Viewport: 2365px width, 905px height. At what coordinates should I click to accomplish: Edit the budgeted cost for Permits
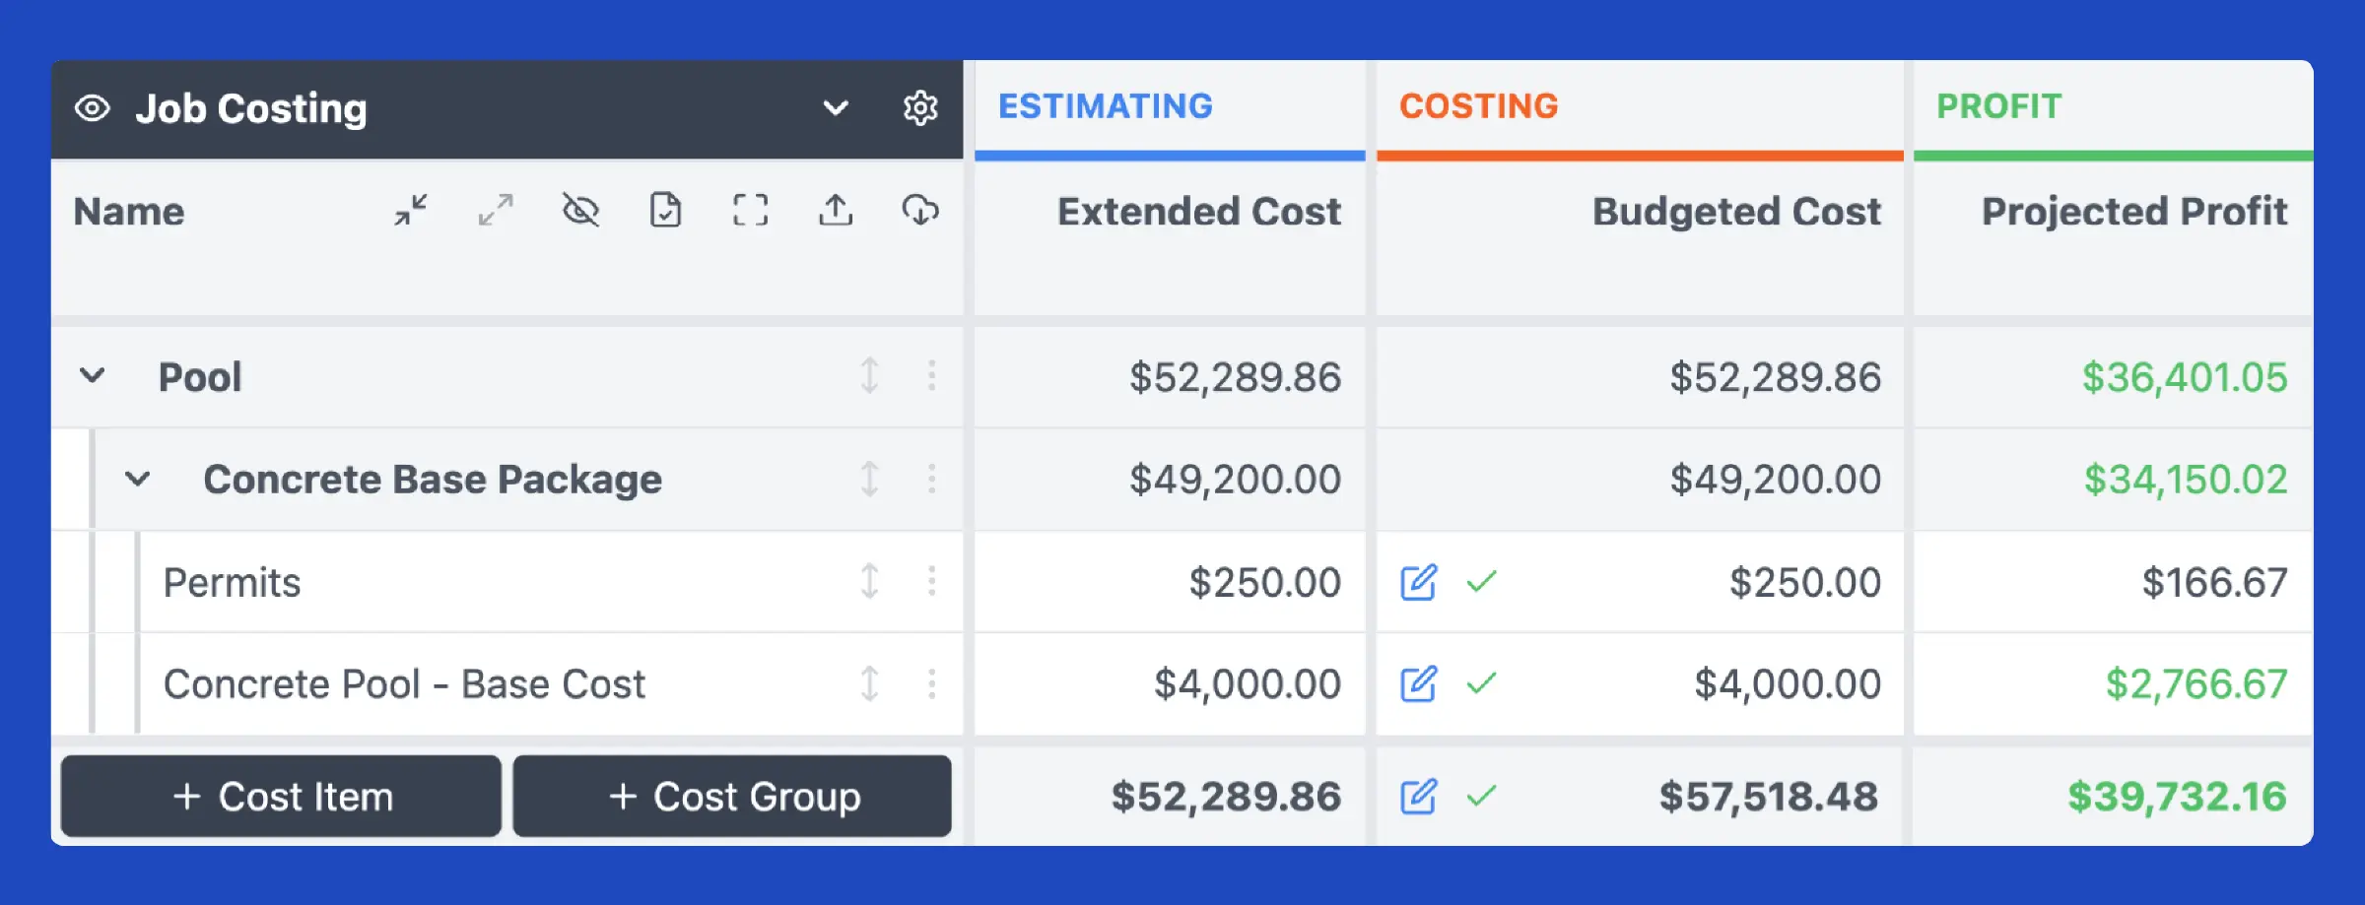click(1419, 582)
